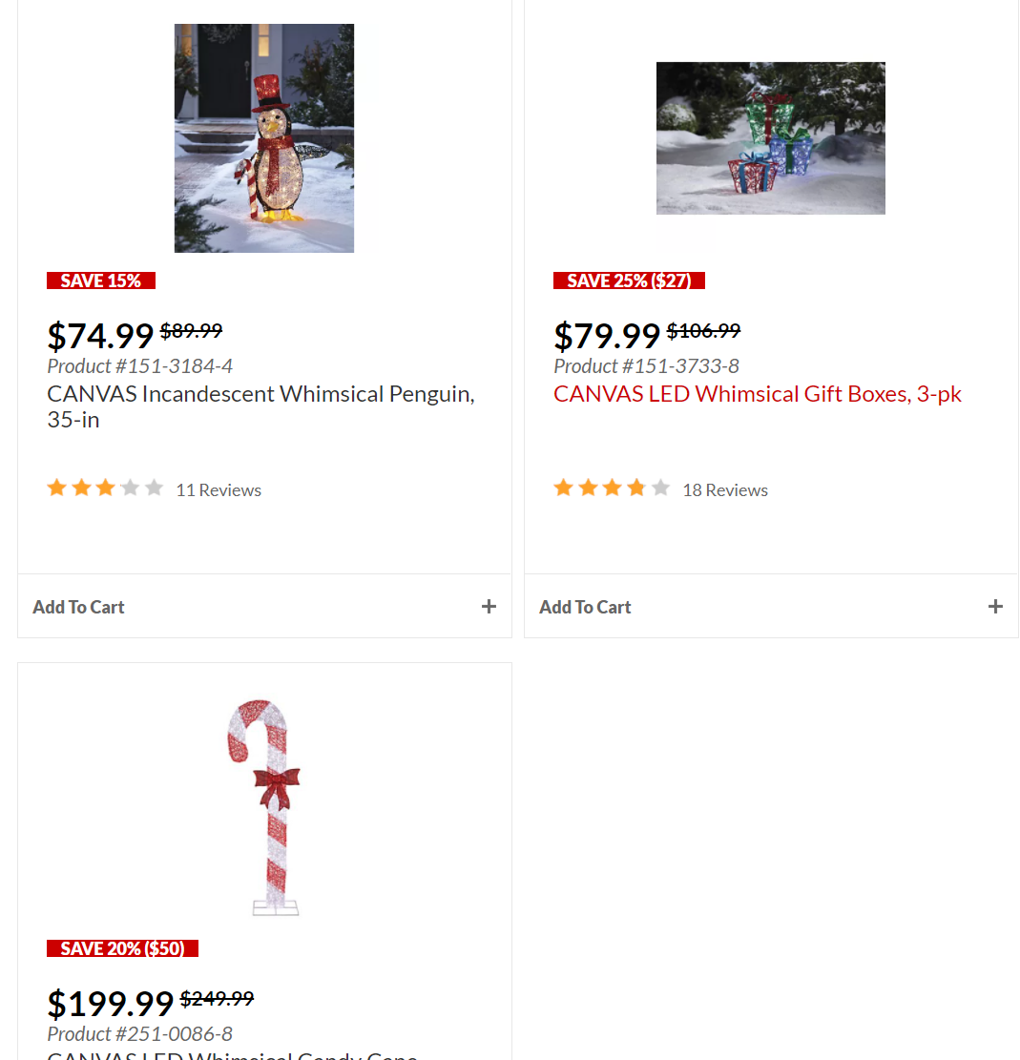Open CANVAS Incandescent Whimsical Penguin title
This screenshot has height=1060, width=1020.
(x=260, y=406)
